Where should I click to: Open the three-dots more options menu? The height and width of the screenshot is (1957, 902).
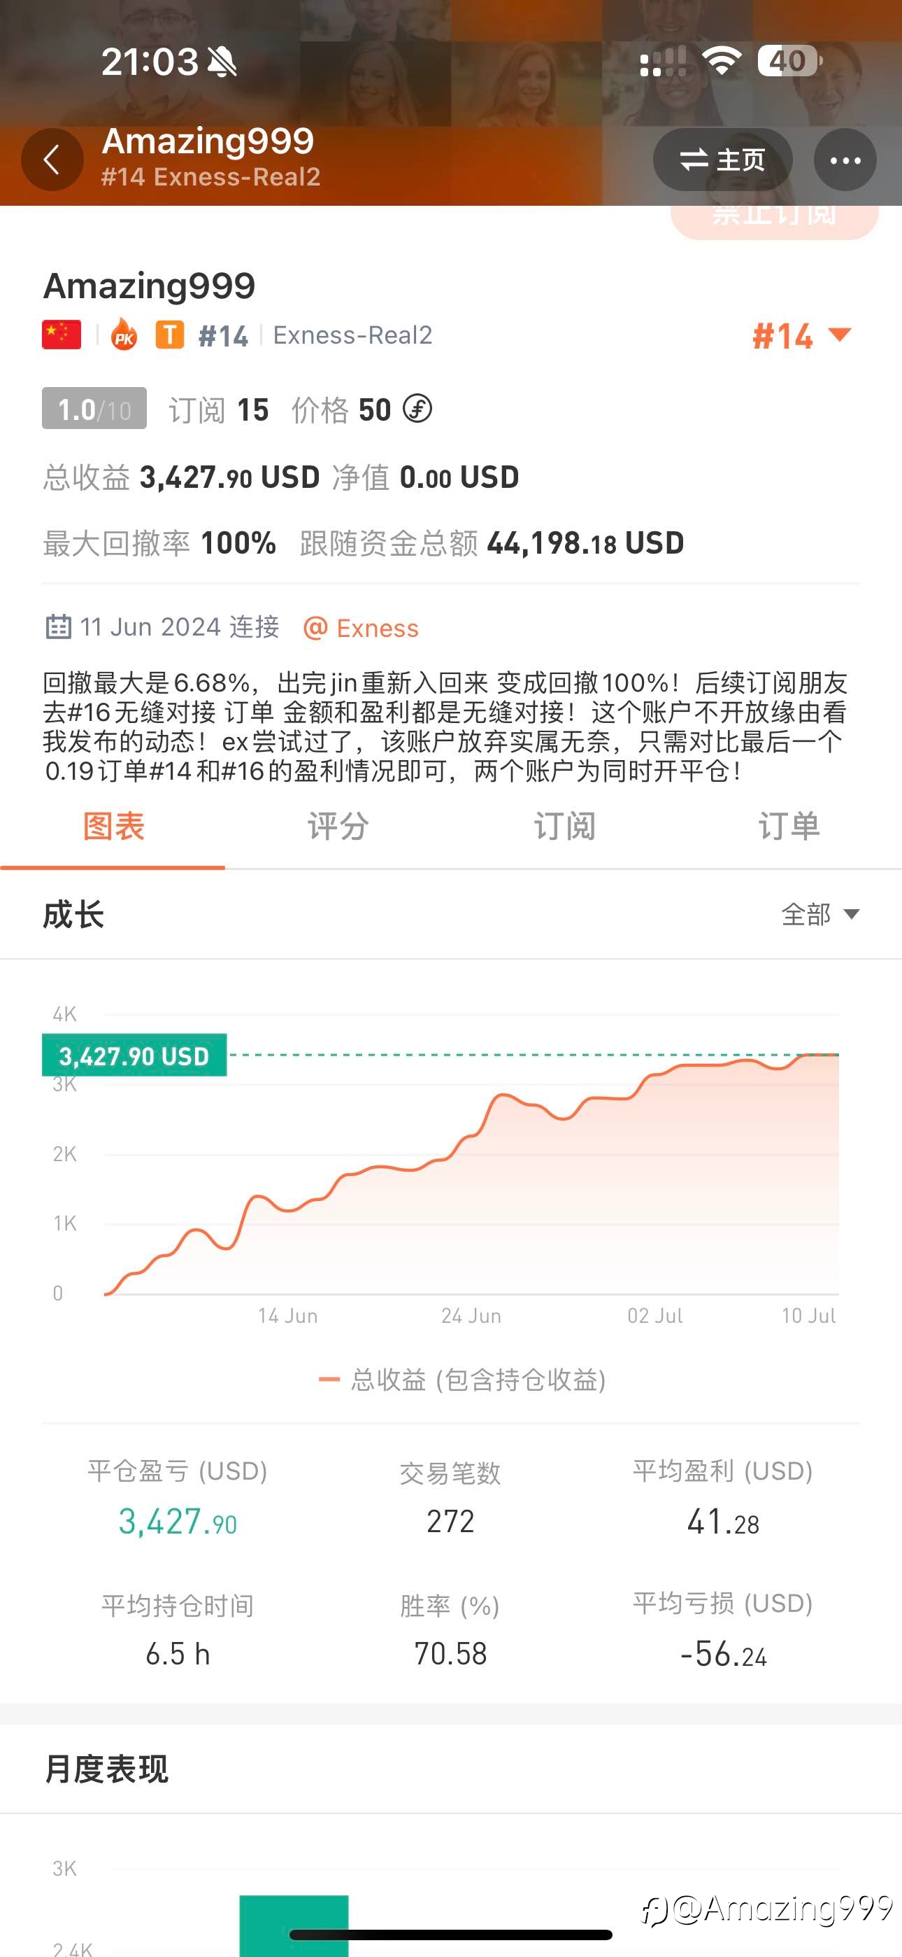[x=845, y=160]
